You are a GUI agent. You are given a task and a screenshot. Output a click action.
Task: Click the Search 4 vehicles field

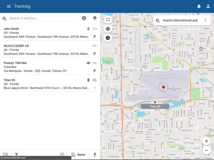[x=43, y=18]
